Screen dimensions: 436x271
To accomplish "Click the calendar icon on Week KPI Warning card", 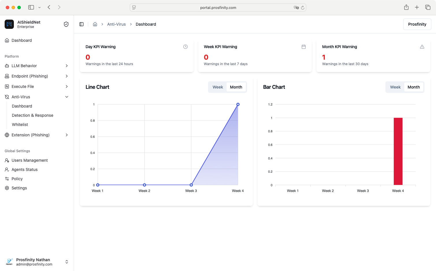I will 304,46.
